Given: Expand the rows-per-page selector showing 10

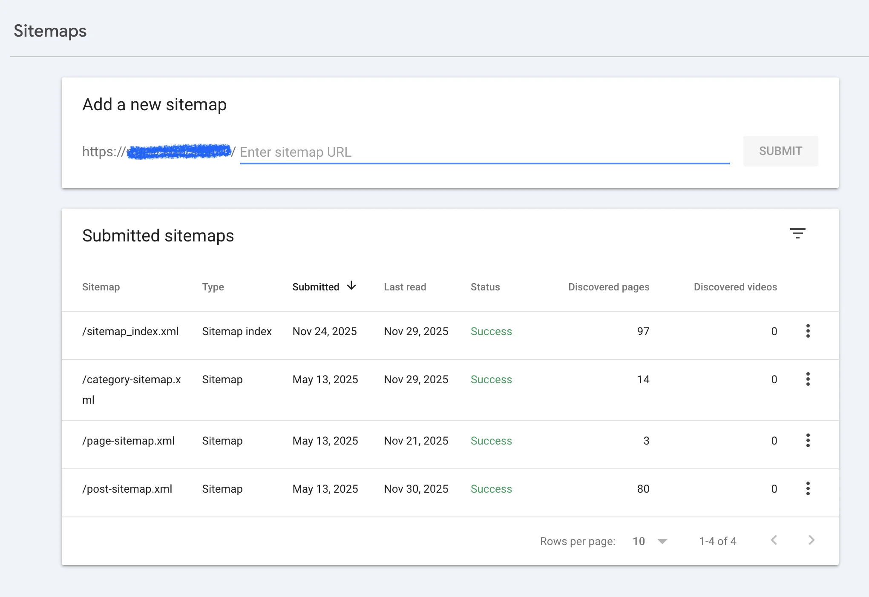Looking at the screenshot, I should (x=649, y=541).
